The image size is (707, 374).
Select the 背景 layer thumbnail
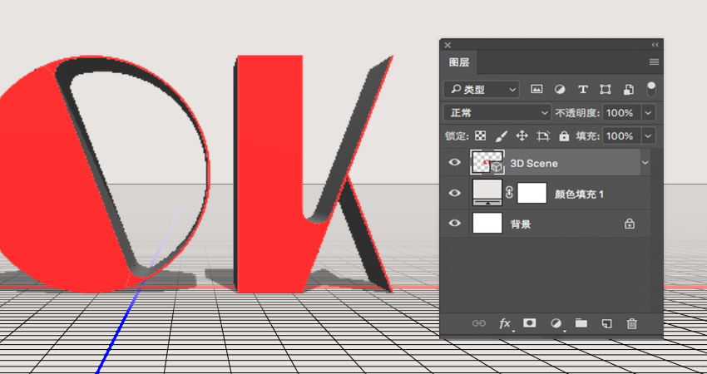pos(487,223)
